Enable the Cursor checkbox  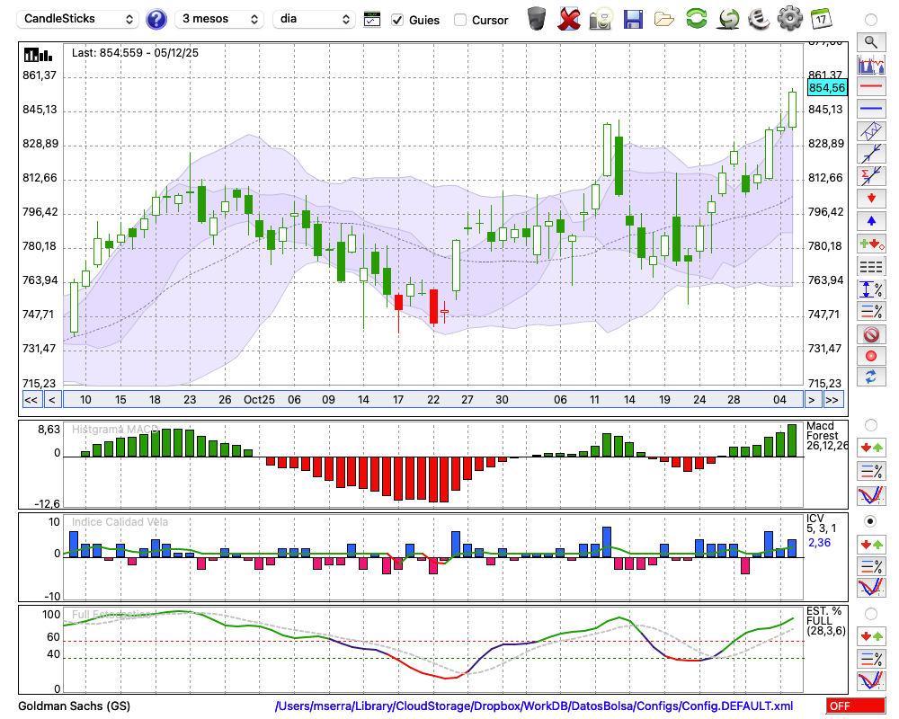(460, 20)
